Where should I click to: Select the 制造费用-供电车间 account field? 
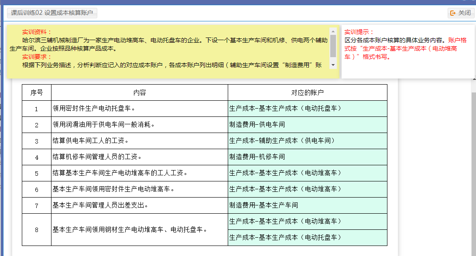pyautogui.click(x=308, y=125)
